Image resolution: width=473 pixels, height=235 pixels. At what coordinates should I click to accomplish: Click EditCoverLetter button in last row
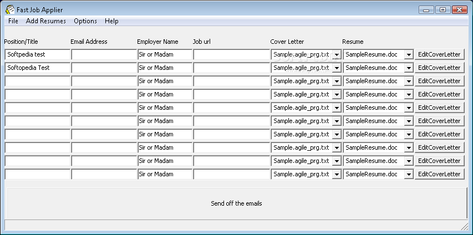coord(439,174)
